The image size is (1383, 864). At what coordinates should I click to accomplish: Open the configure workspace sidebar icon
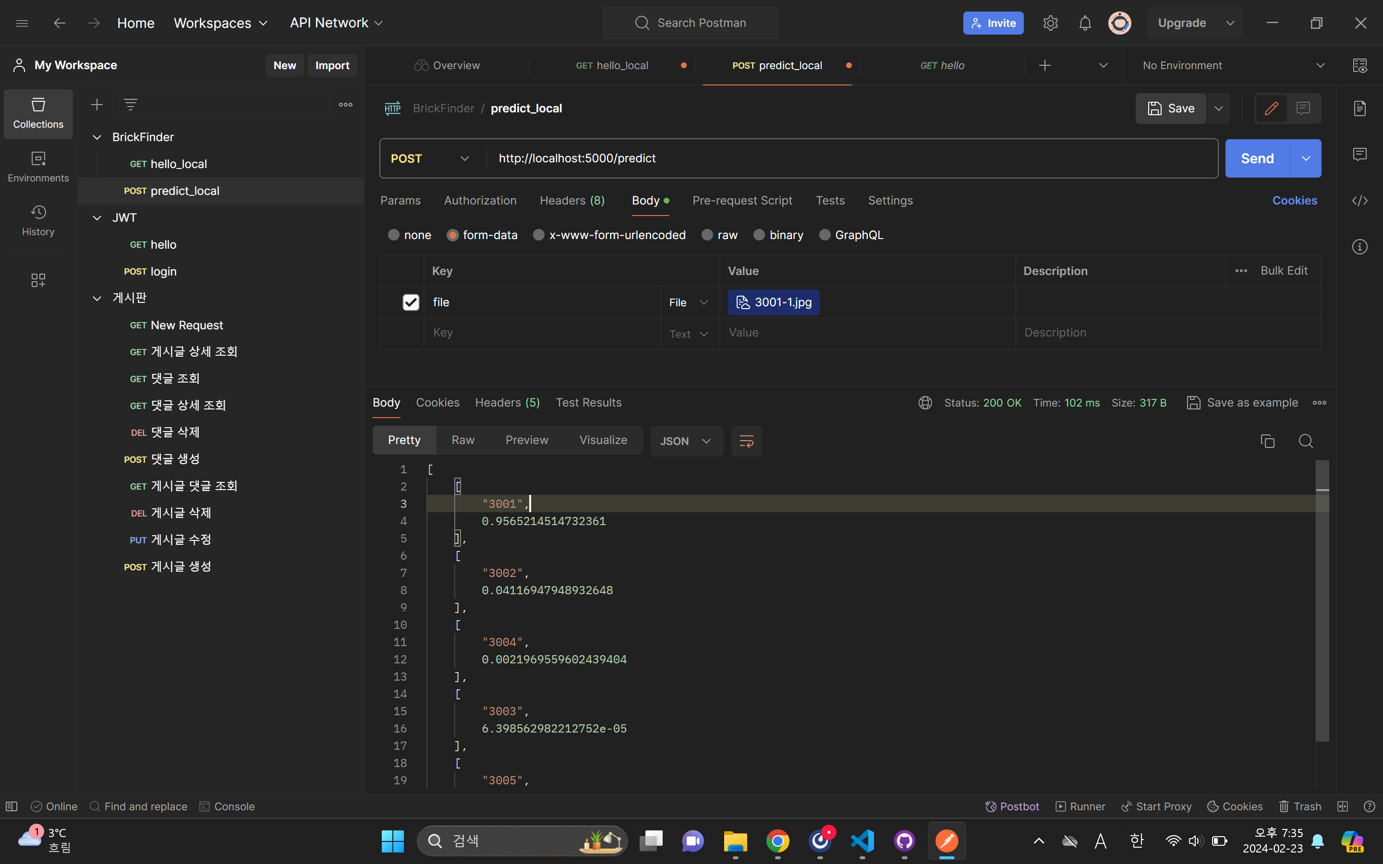[x=38, y=280]
